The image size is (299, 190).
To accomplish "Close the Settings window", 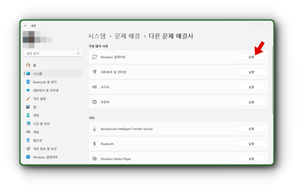I will tap(268, 24).
